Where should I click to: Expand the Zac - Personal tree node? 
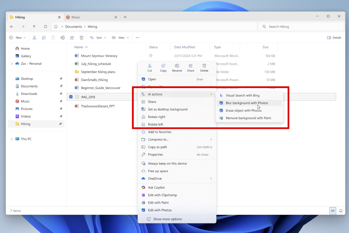[x=12, y=64]
